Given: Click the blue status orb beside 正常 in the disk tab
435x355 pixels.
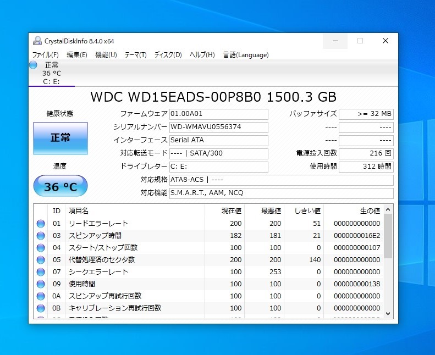Looking at the screenshot, I should 33,65.
